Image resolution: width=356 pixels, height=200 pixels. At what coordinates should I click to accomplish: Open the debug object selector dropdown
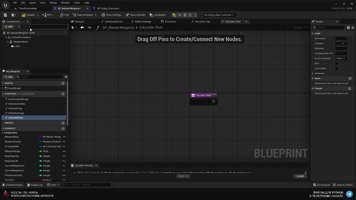(x=219, y=15)
